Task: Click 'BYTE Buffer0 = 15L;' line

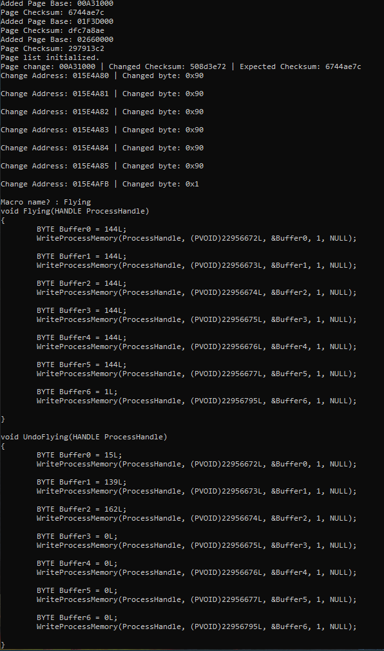Action: [x=79, y=455]
